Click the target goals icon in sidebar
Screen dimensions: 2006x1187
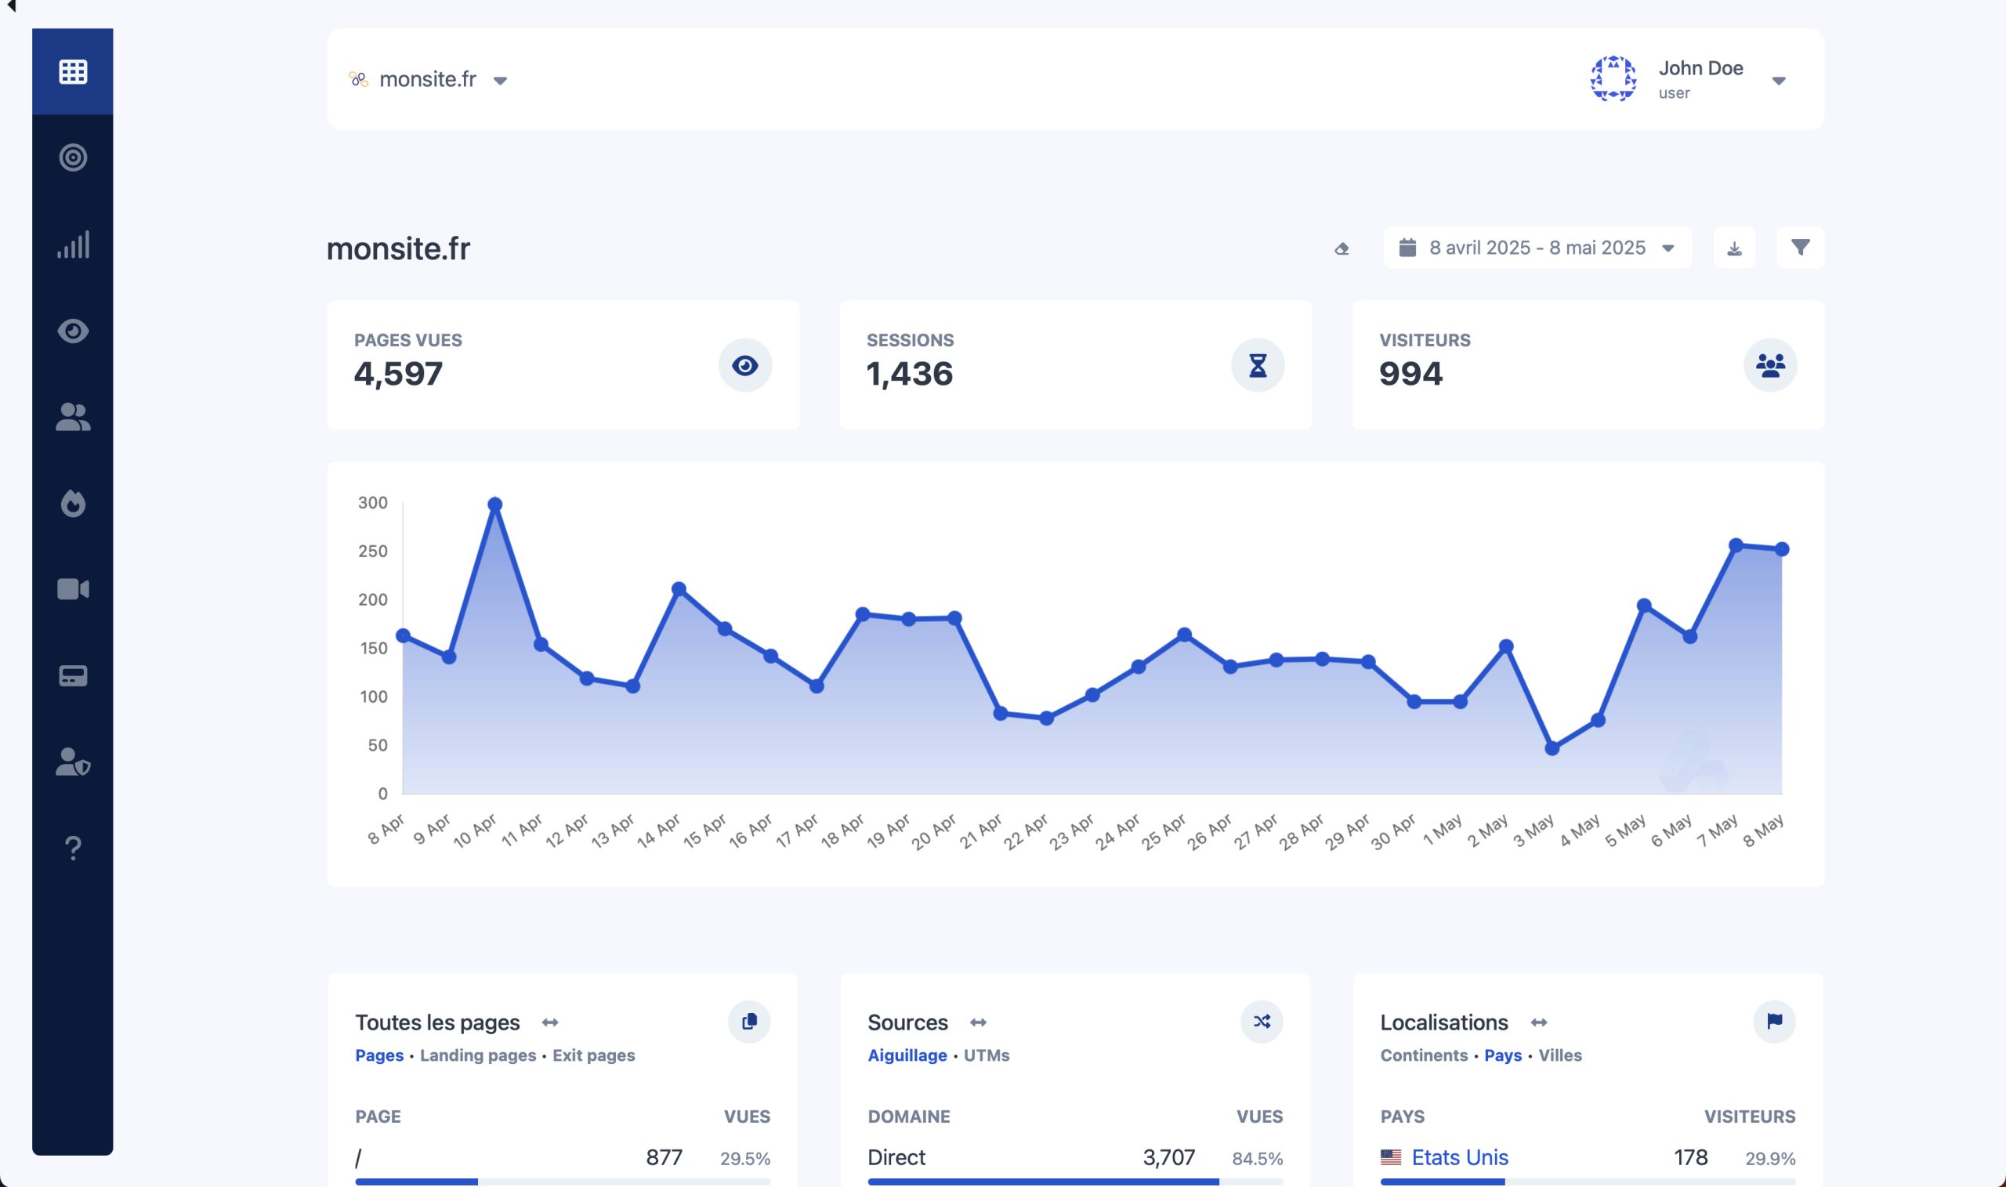tap(73, 157)
